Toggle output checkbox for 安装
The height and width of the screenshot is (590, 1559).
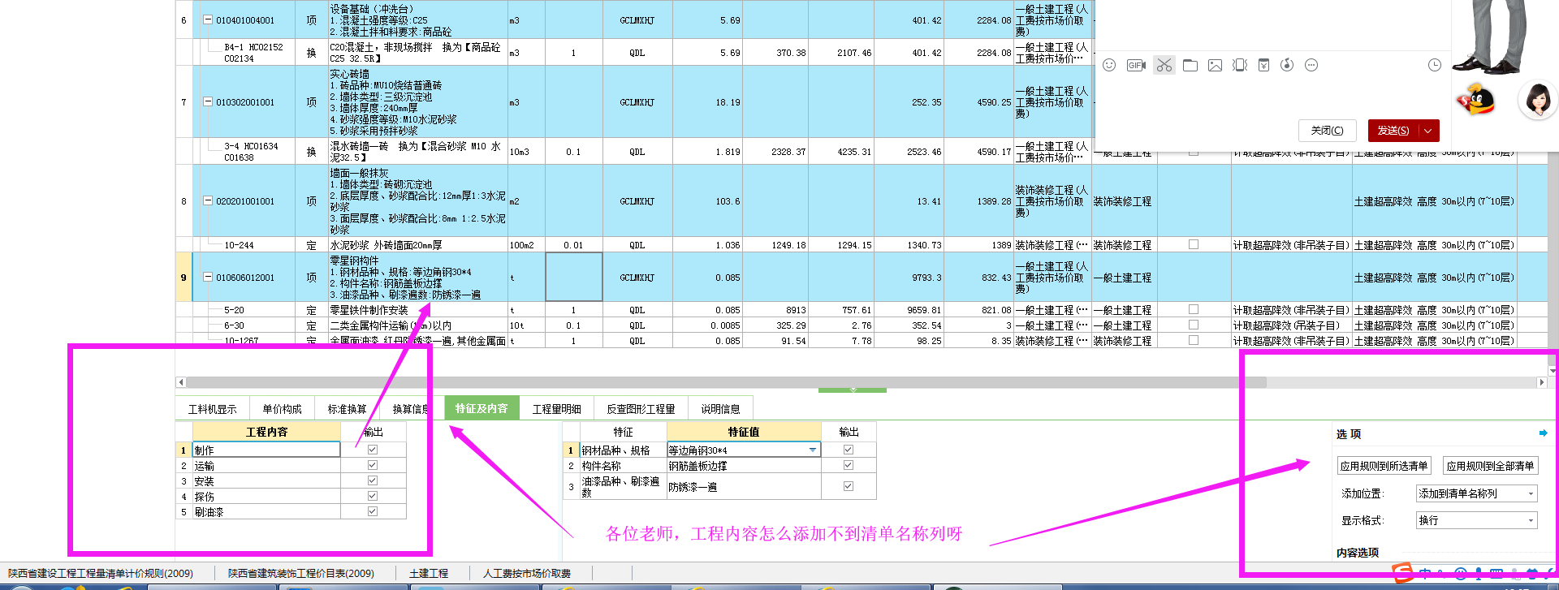[x=373, y=480]
